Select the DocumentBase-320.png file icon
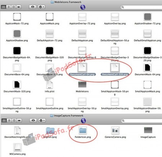Viewport: 162px width, 157px height. [50, 68]
